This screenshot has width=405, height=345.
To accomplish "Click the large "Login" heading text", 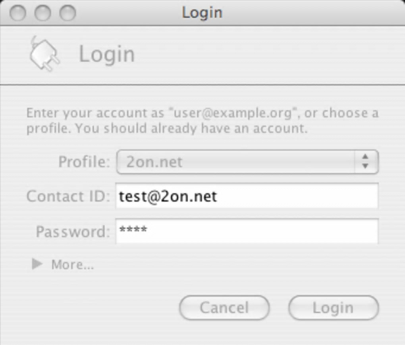I will click(x=107, y=54).
